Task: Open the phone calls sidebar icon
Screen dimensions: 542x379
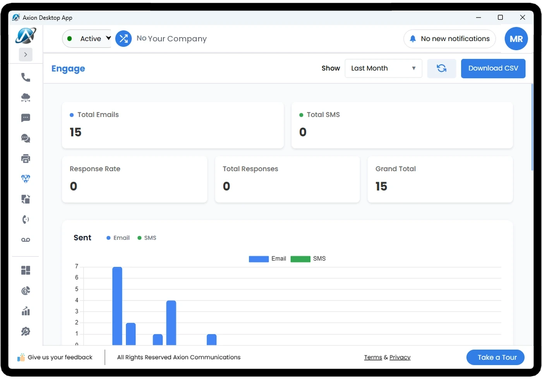Action: [x=26, y=77]
